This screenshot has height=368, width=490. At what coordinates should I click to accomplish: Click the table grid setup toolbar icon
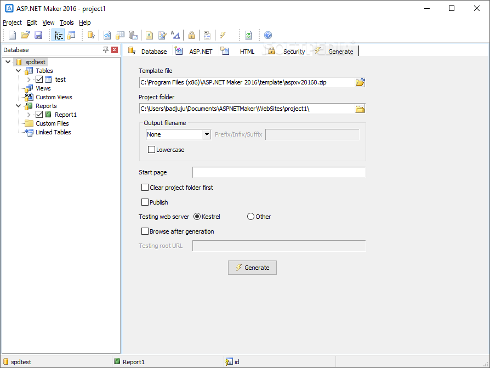(120, 35)
